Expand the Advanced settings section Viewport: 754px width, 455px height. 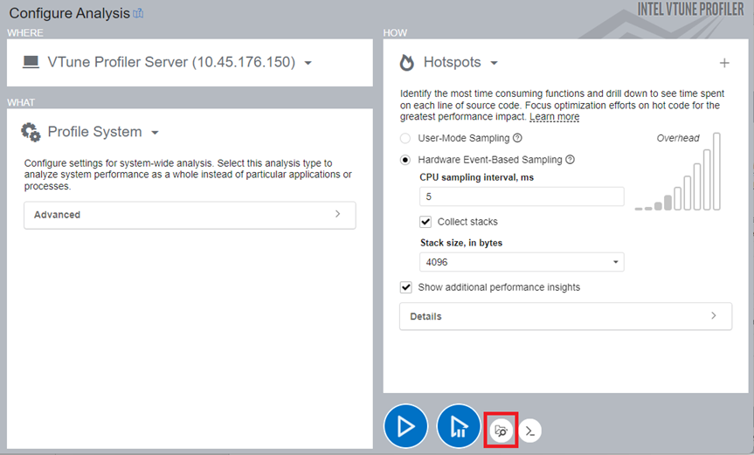(190, 215)
